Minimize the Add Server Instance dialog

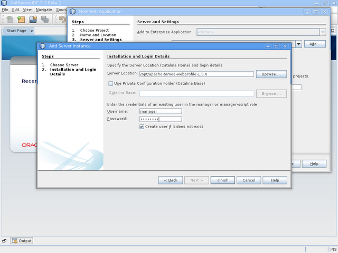pos(268,46)
